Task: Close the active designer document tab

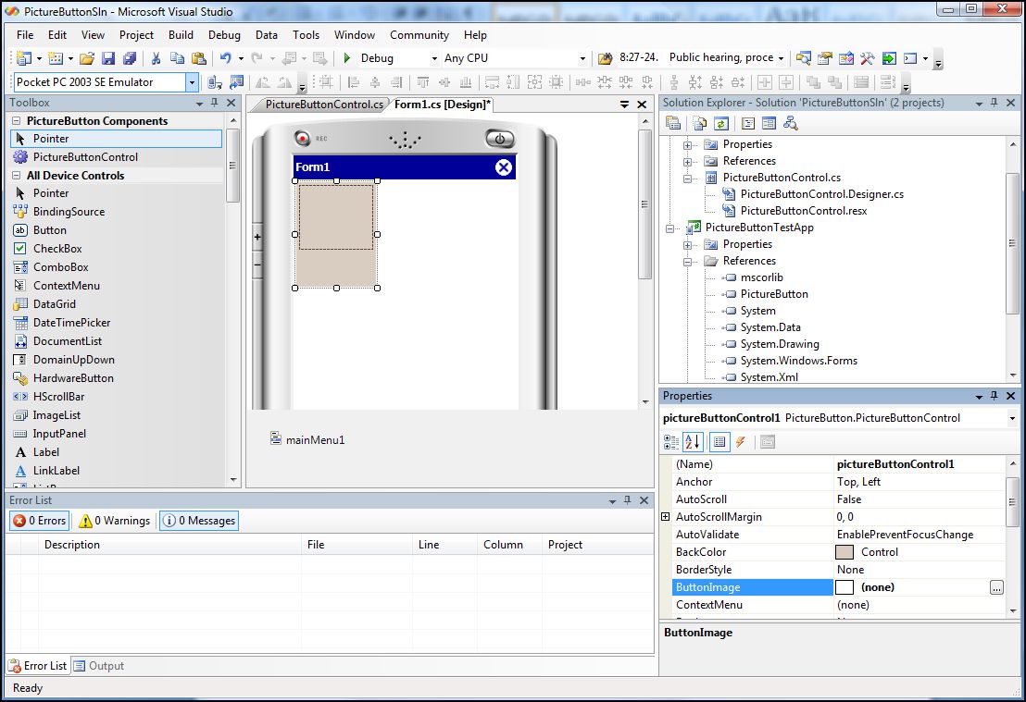Action: (642, 105)
